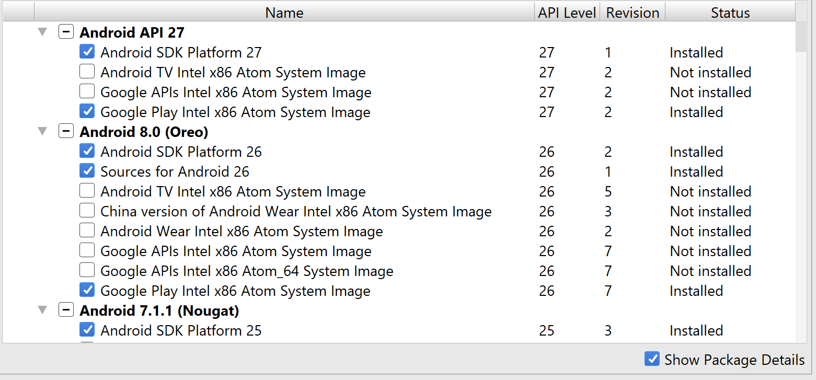Toggle Show Package Details checkbox

pyautogui.click(x=652, y=359)
